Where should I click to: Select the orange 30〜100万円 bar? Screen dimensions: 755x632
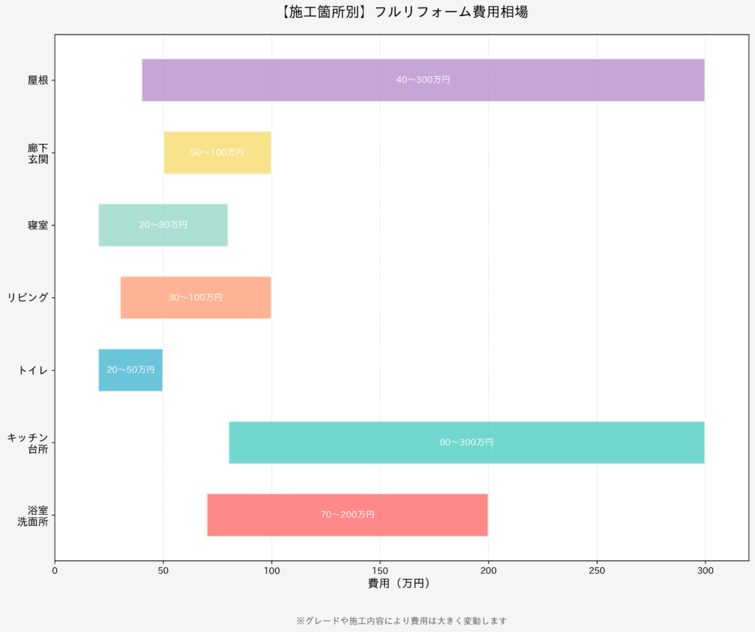[195, 297]
